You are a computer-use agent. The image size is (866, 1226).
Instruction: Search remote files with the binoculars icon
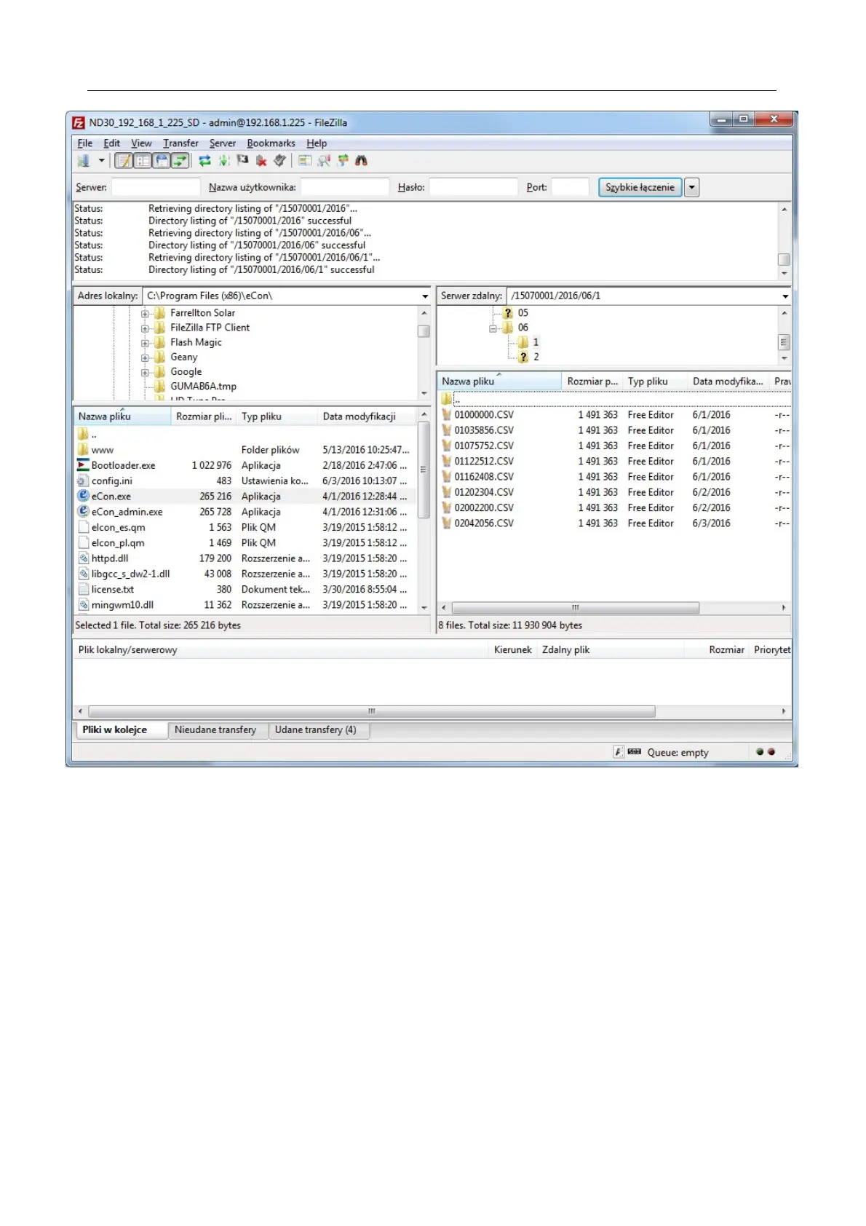pyautogui.click(x=362, y=161)
